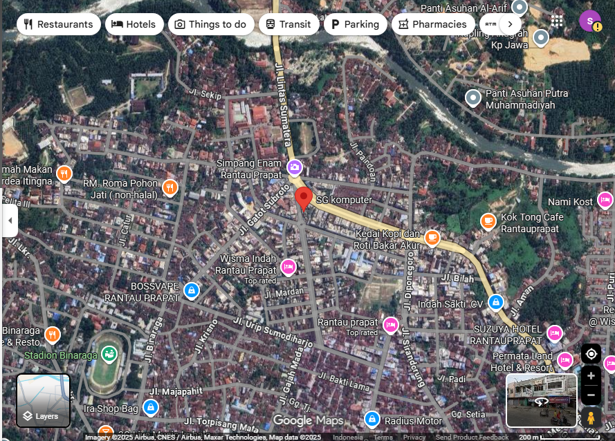
Task: Open Kedai Kopi dan Roti Bakar Akur marker
Action: pos(432,238)
